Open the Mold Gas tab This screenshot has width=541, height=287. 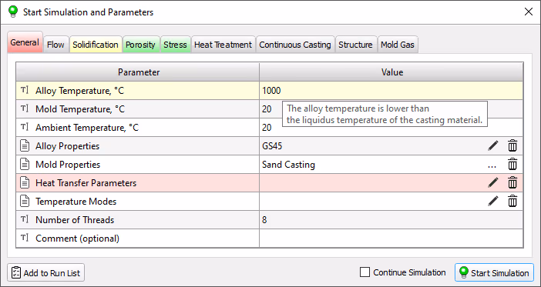point(398,45)
